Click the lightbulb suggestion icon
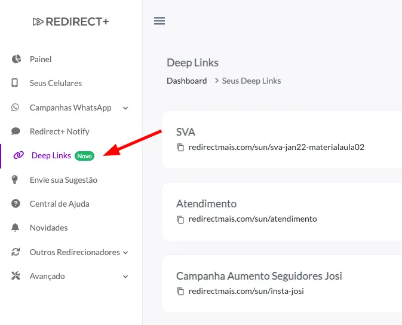This screenshot has height=325, width=402. (x=15, y=180)
